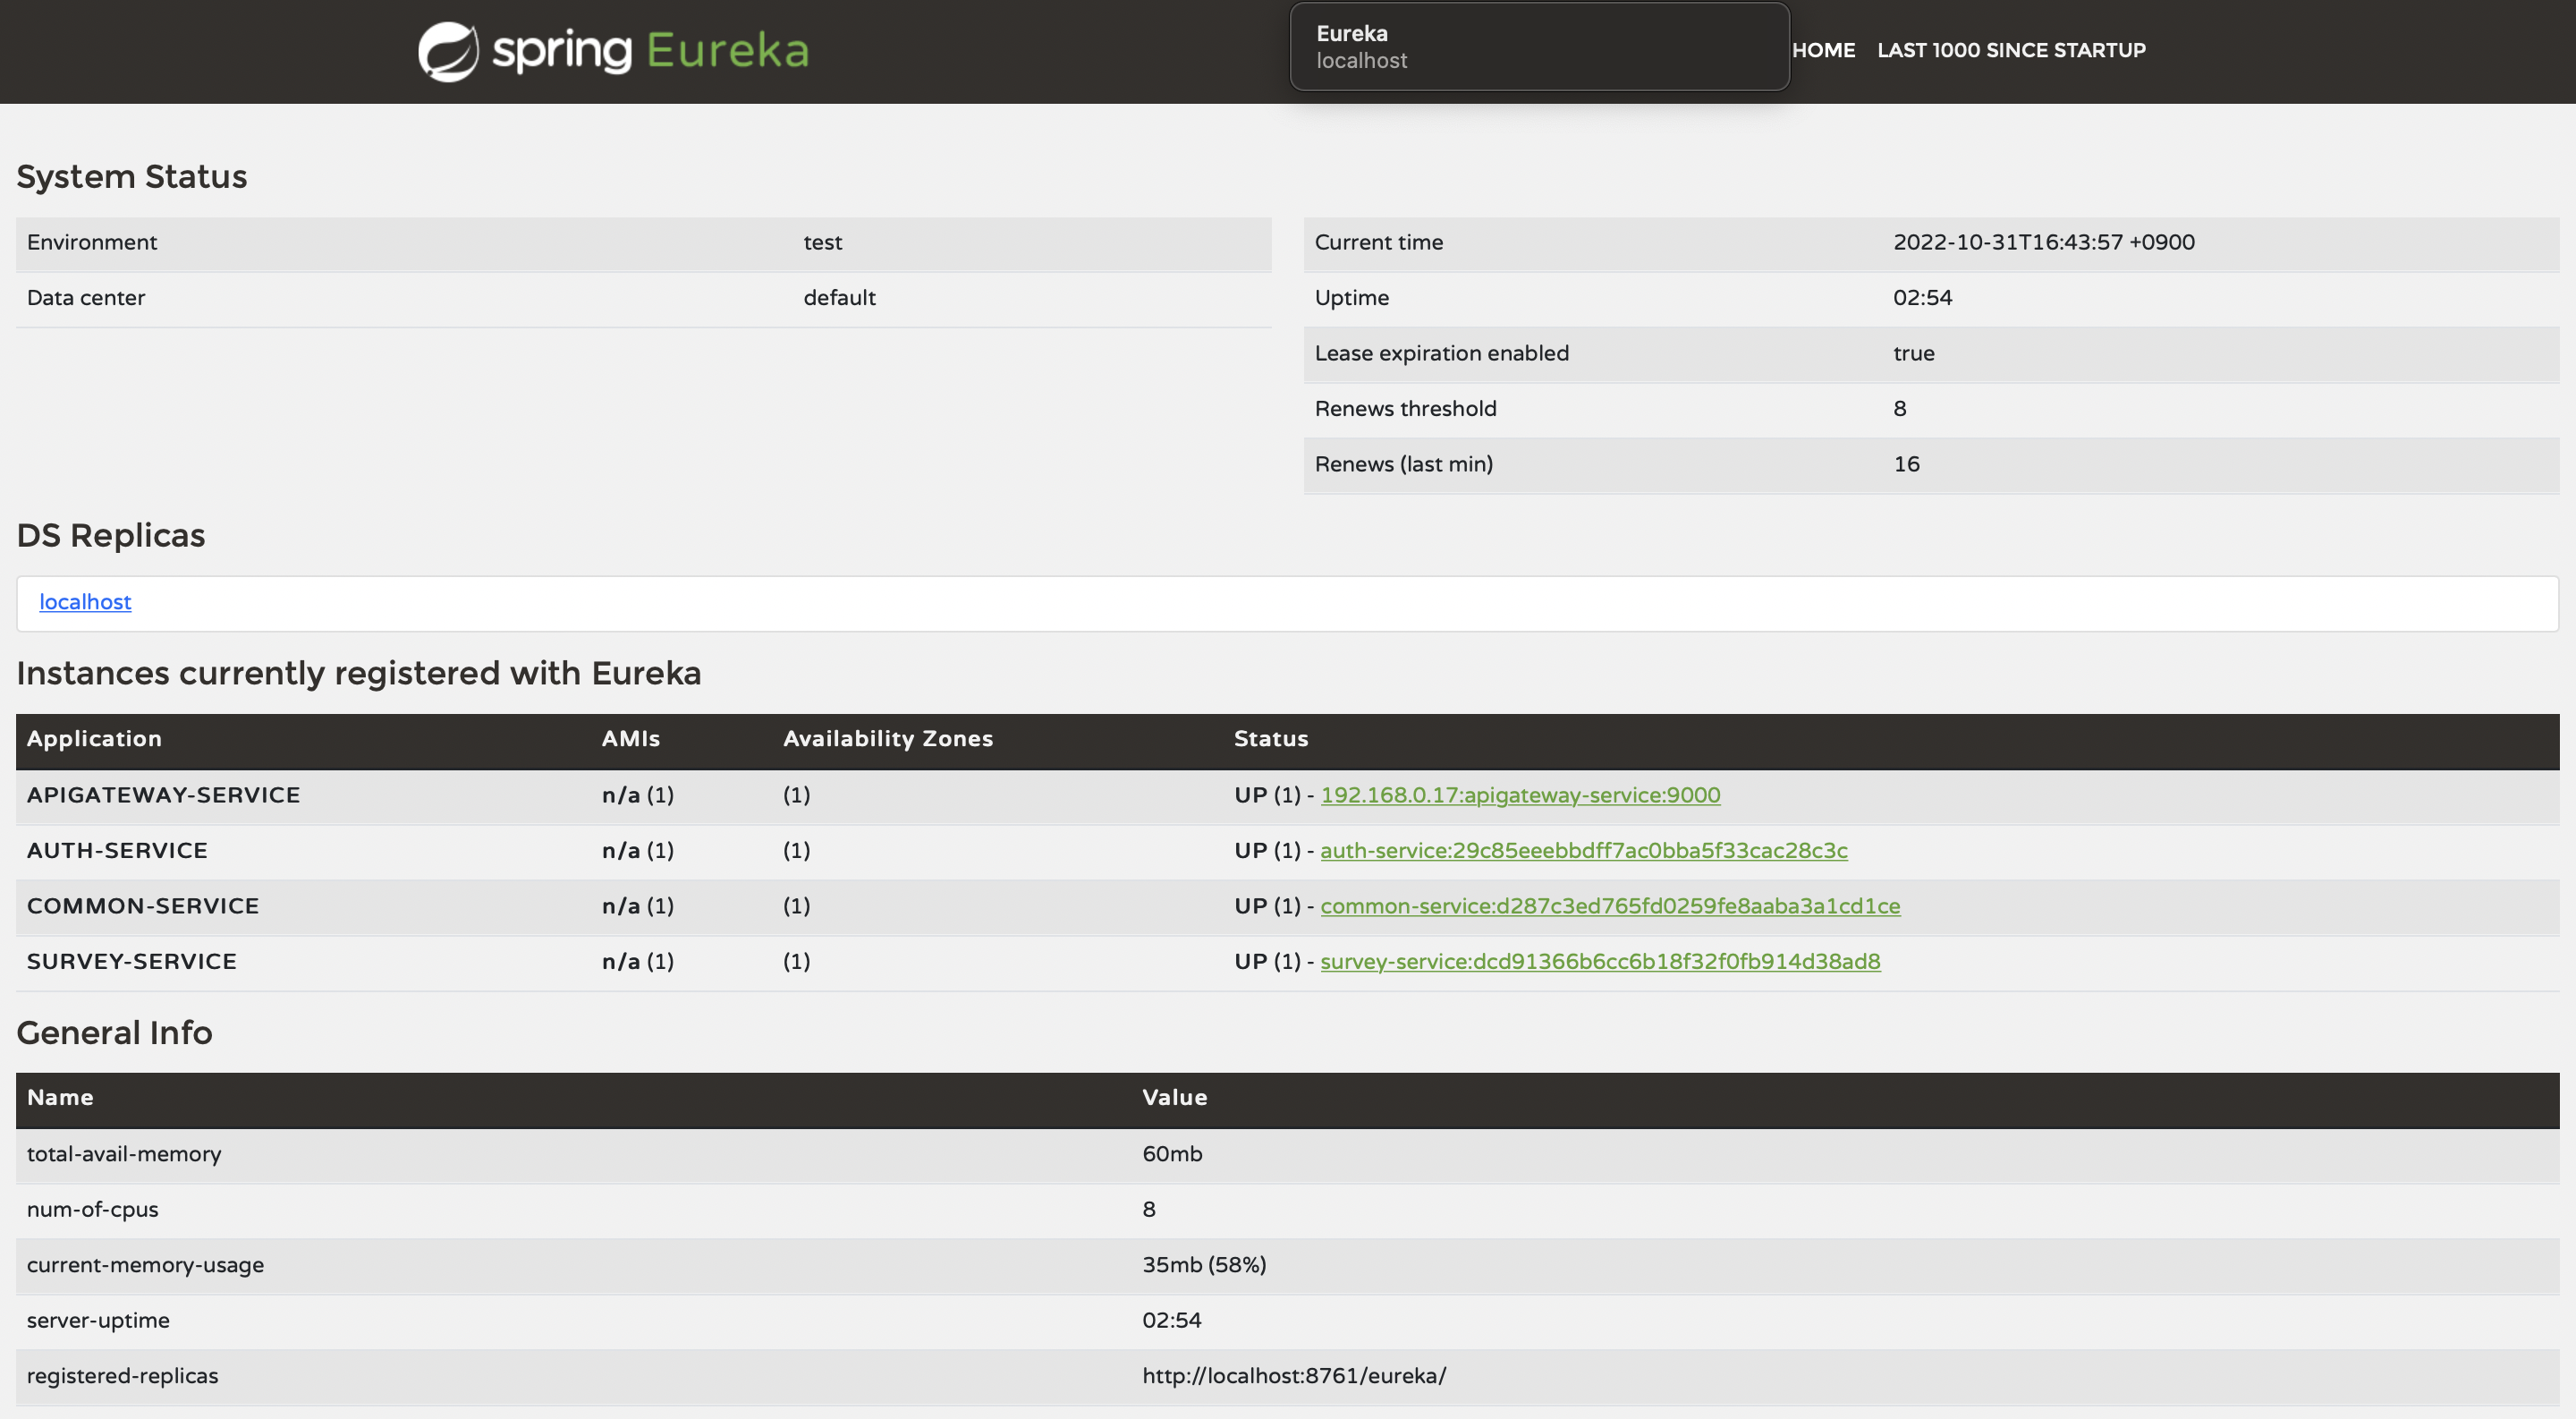Open the HOME navigation item
This screenshot has height=1419, width=2576.
[x=1823, y=50]
